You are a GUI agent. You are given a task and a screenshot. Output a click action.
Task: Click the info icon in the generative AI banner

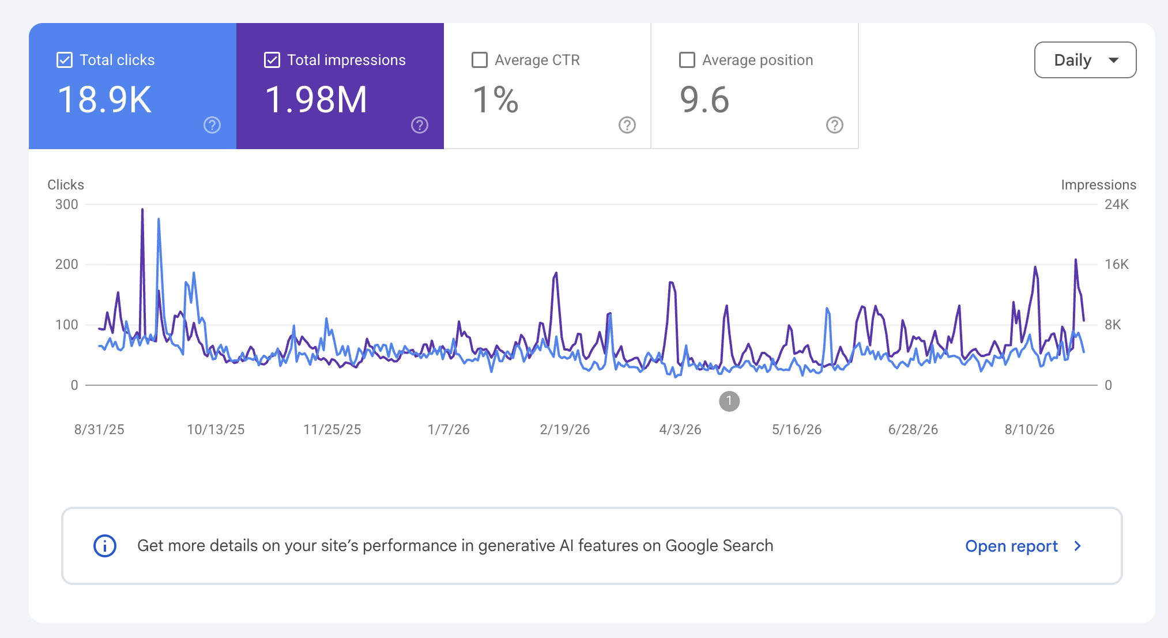pos(105,545)
